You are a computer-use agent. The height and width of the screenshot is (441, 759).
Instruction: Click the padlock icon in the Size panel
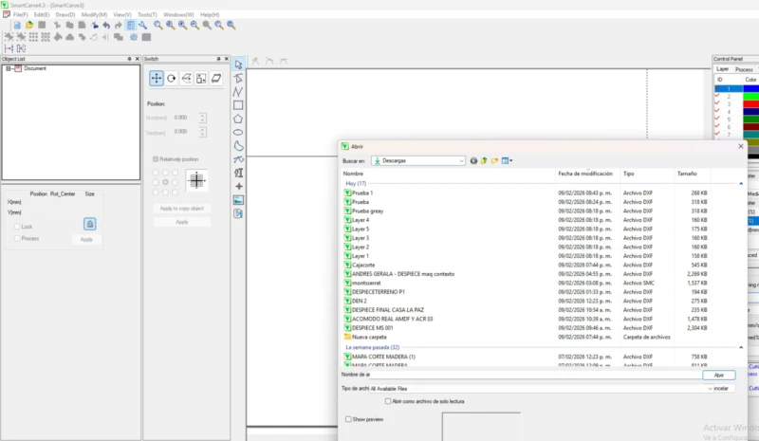click(89, 224)
